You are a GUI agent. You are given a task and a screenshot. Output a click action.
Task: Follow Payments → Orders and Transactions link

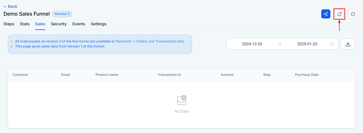(150, 42)
